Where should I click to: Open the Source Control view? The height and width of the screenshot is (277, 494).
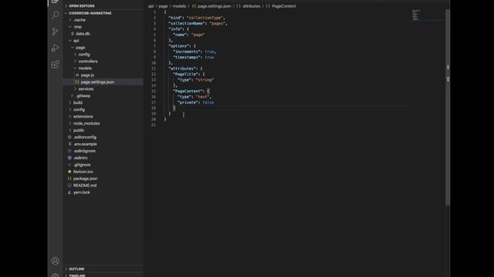coord(55,31)
